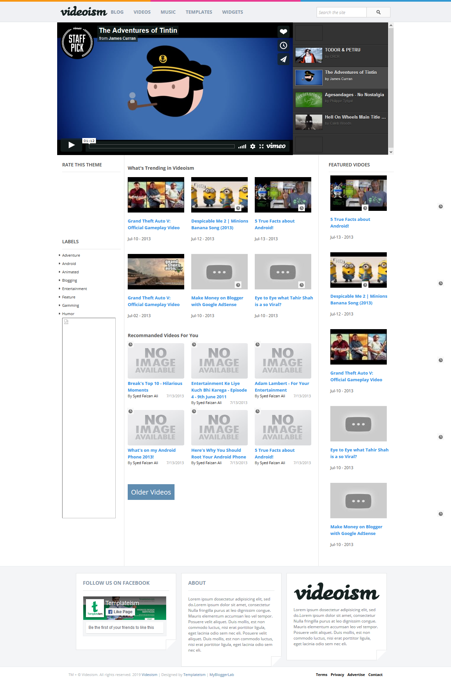Open Here's Why You Should Root link

click(x=219, y=453)
